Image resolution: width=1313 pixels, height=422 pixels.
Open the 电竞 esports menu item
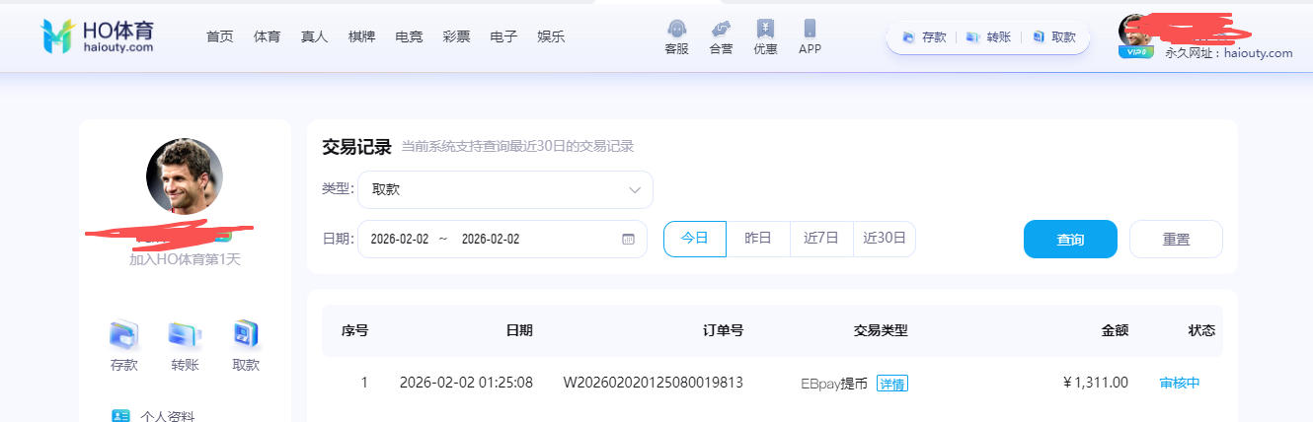[409, 36]
